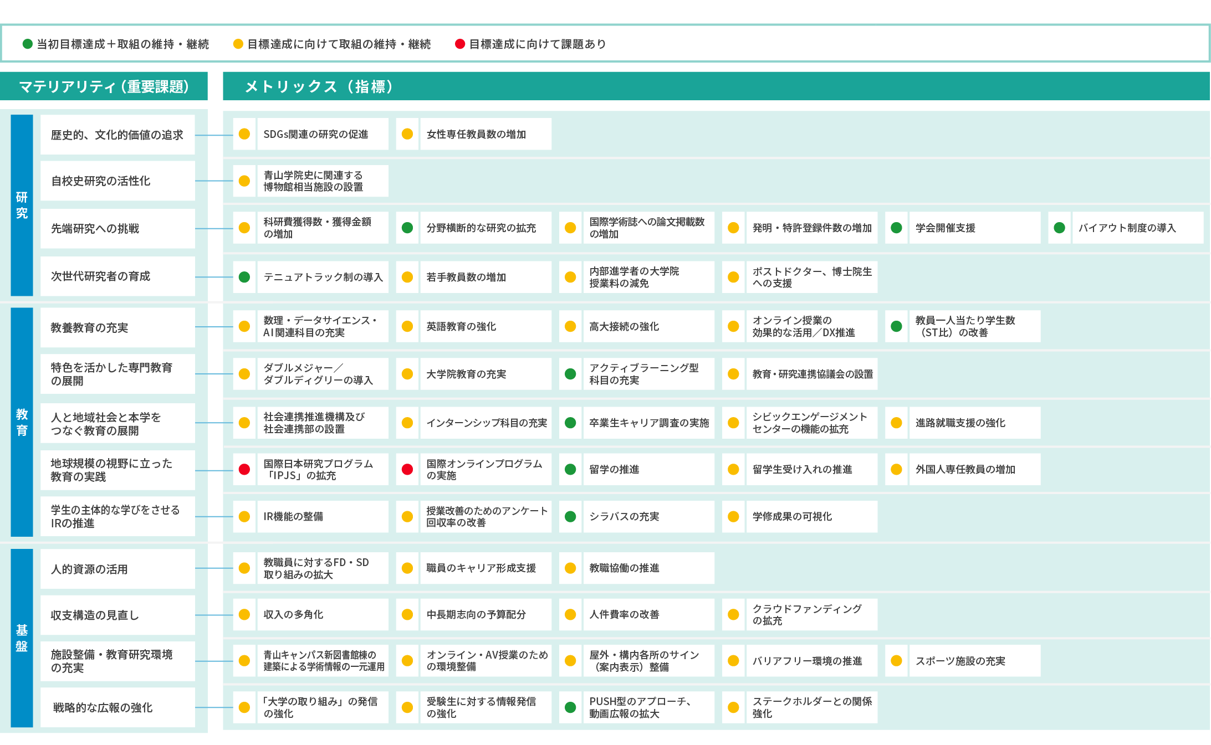Select the メトリックス(指標) header

click(716, 86)
